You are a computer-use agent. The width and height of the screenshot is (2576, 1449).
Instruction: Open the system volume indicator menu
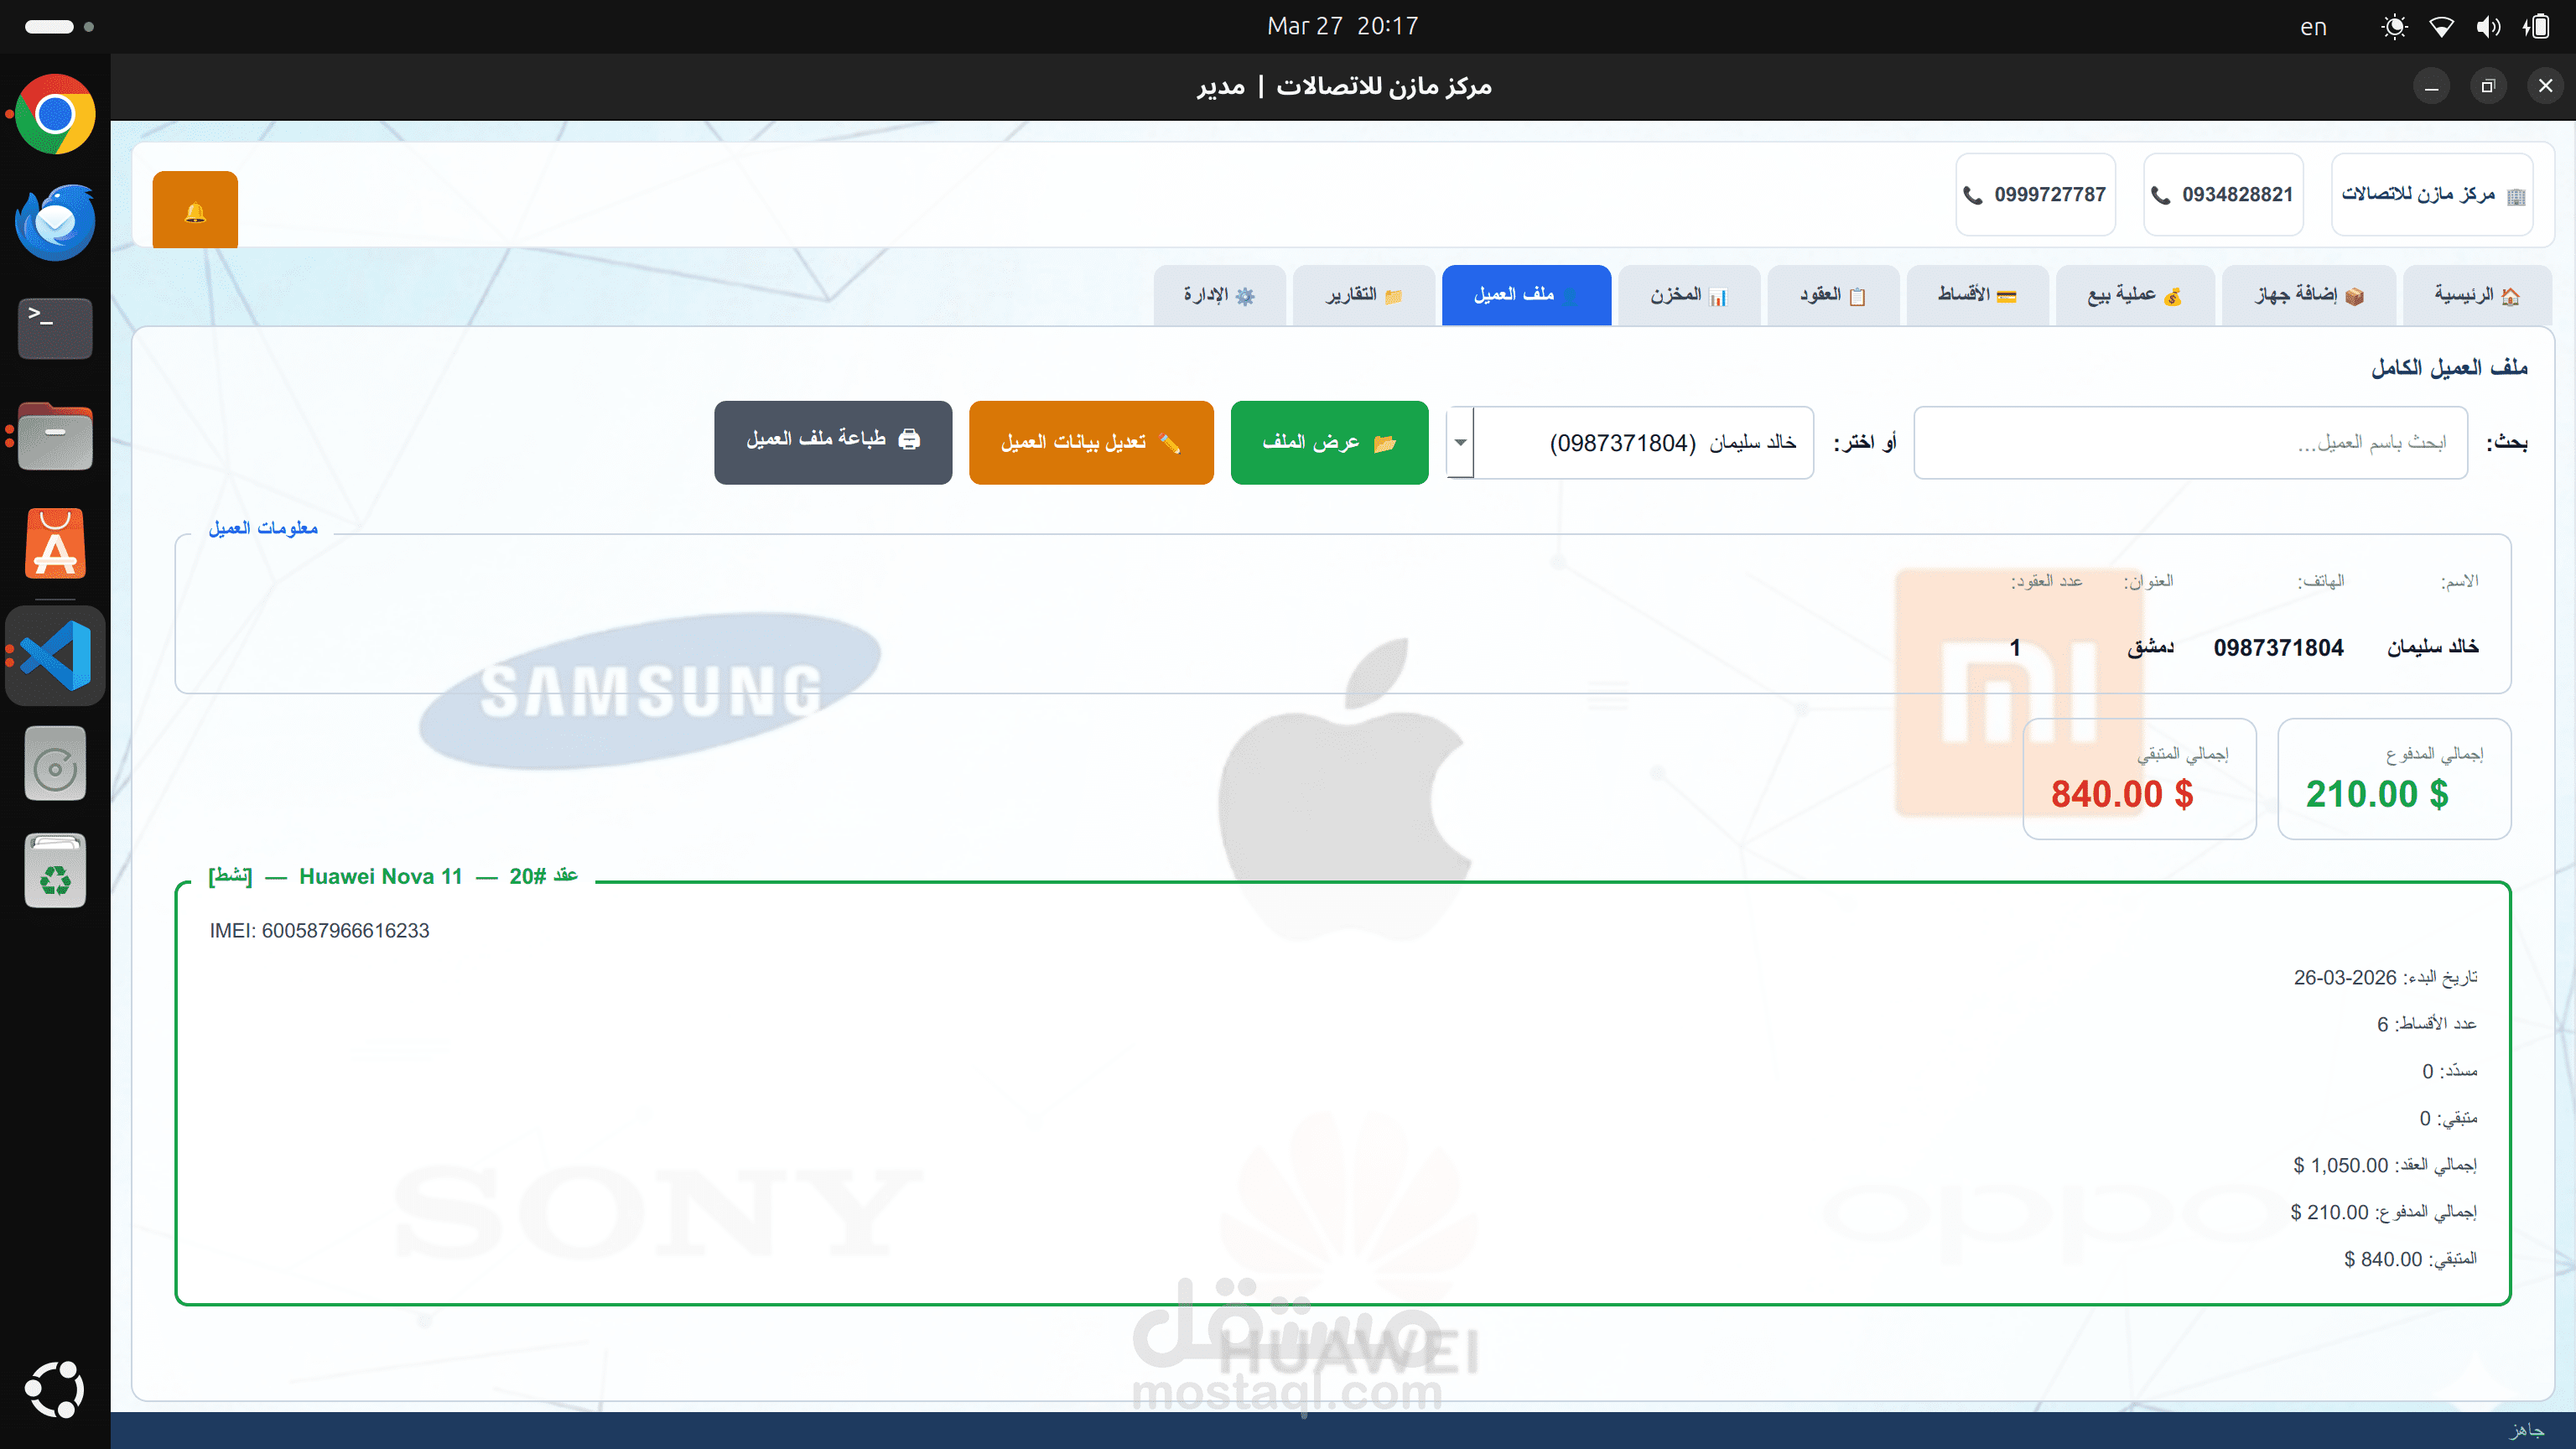(2488, 27)
